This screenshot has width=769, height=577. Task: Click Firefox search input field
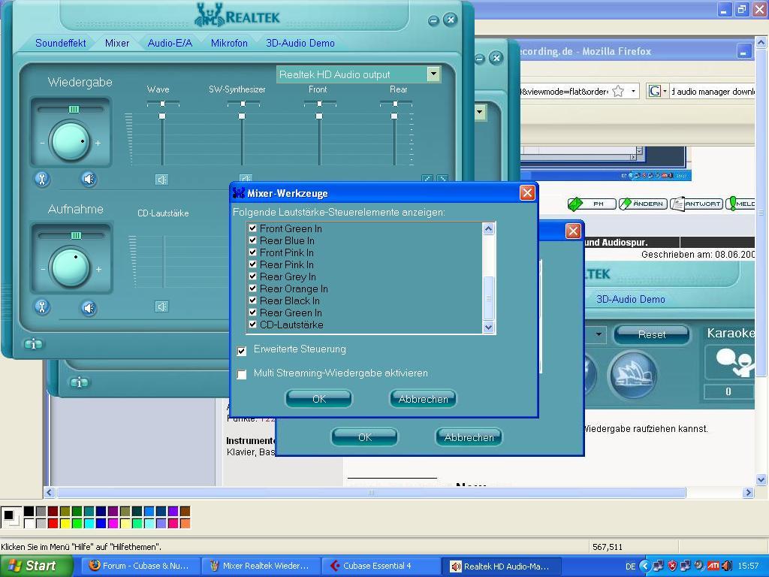coord(713,91)
